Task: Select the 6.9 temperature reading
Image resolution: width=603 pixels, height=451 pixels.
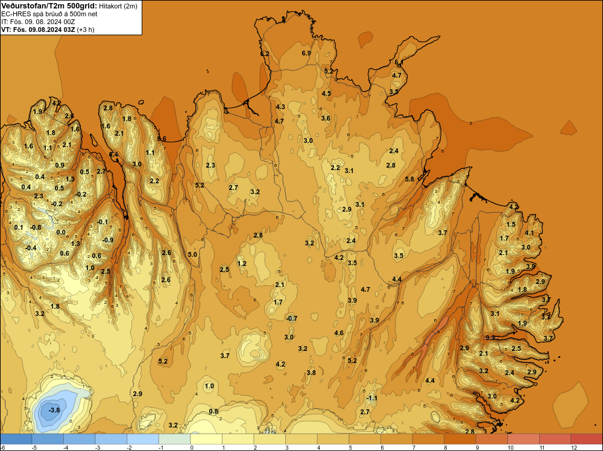Action: [x=306, y=53]
